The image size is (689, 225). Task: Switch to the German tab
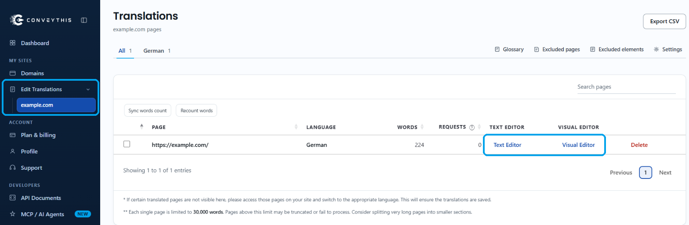coord(157,51)
